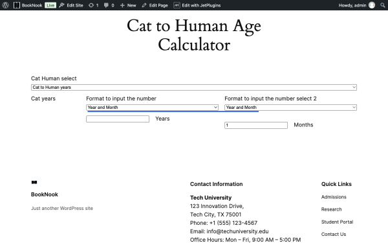Open Edit with JetPlugins menu

coord(197,5)
